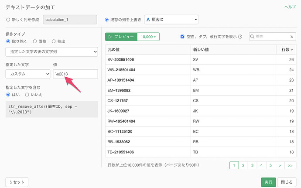Select the SV–203651406 cell

[148, 59]
